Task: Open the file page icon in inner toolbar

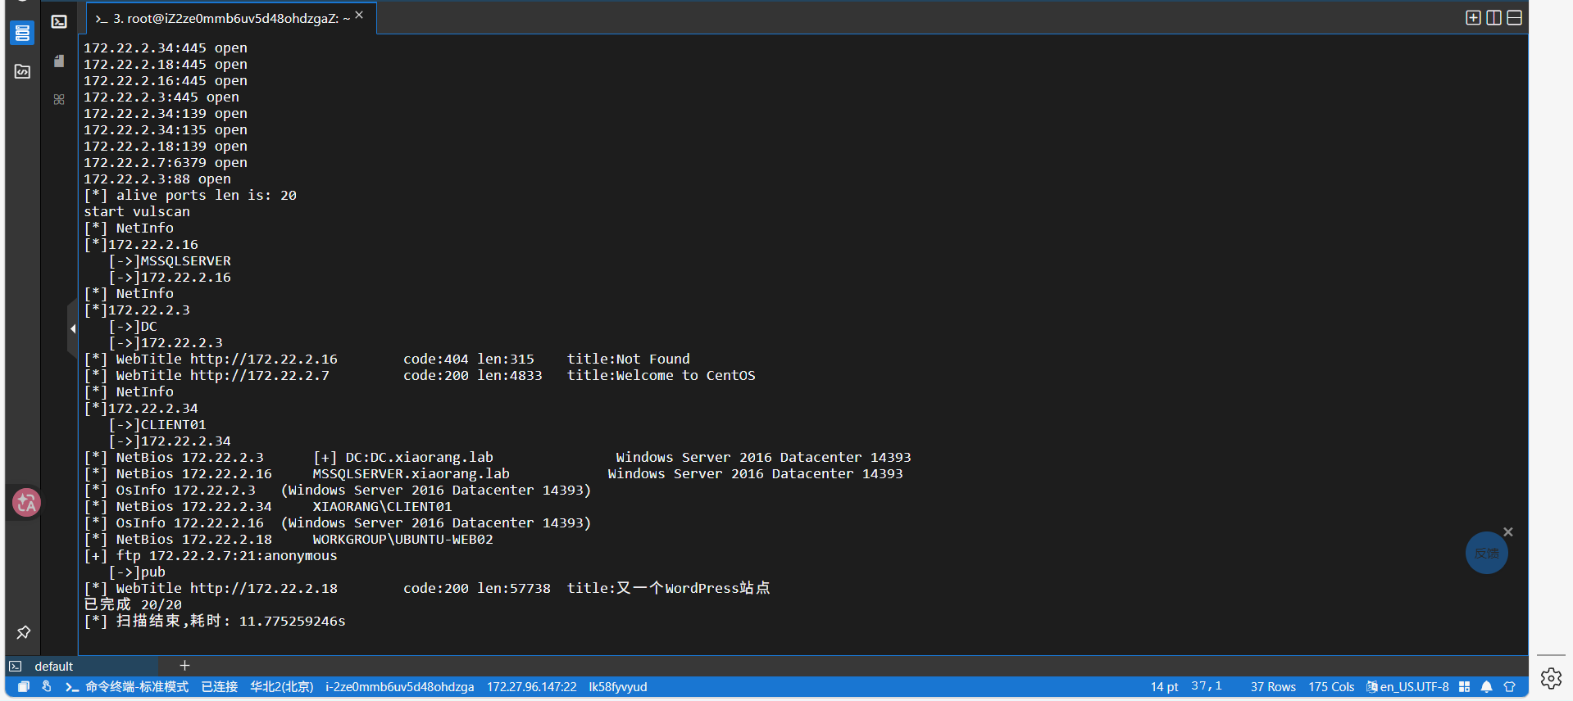Action: click(x=59, y=61)
